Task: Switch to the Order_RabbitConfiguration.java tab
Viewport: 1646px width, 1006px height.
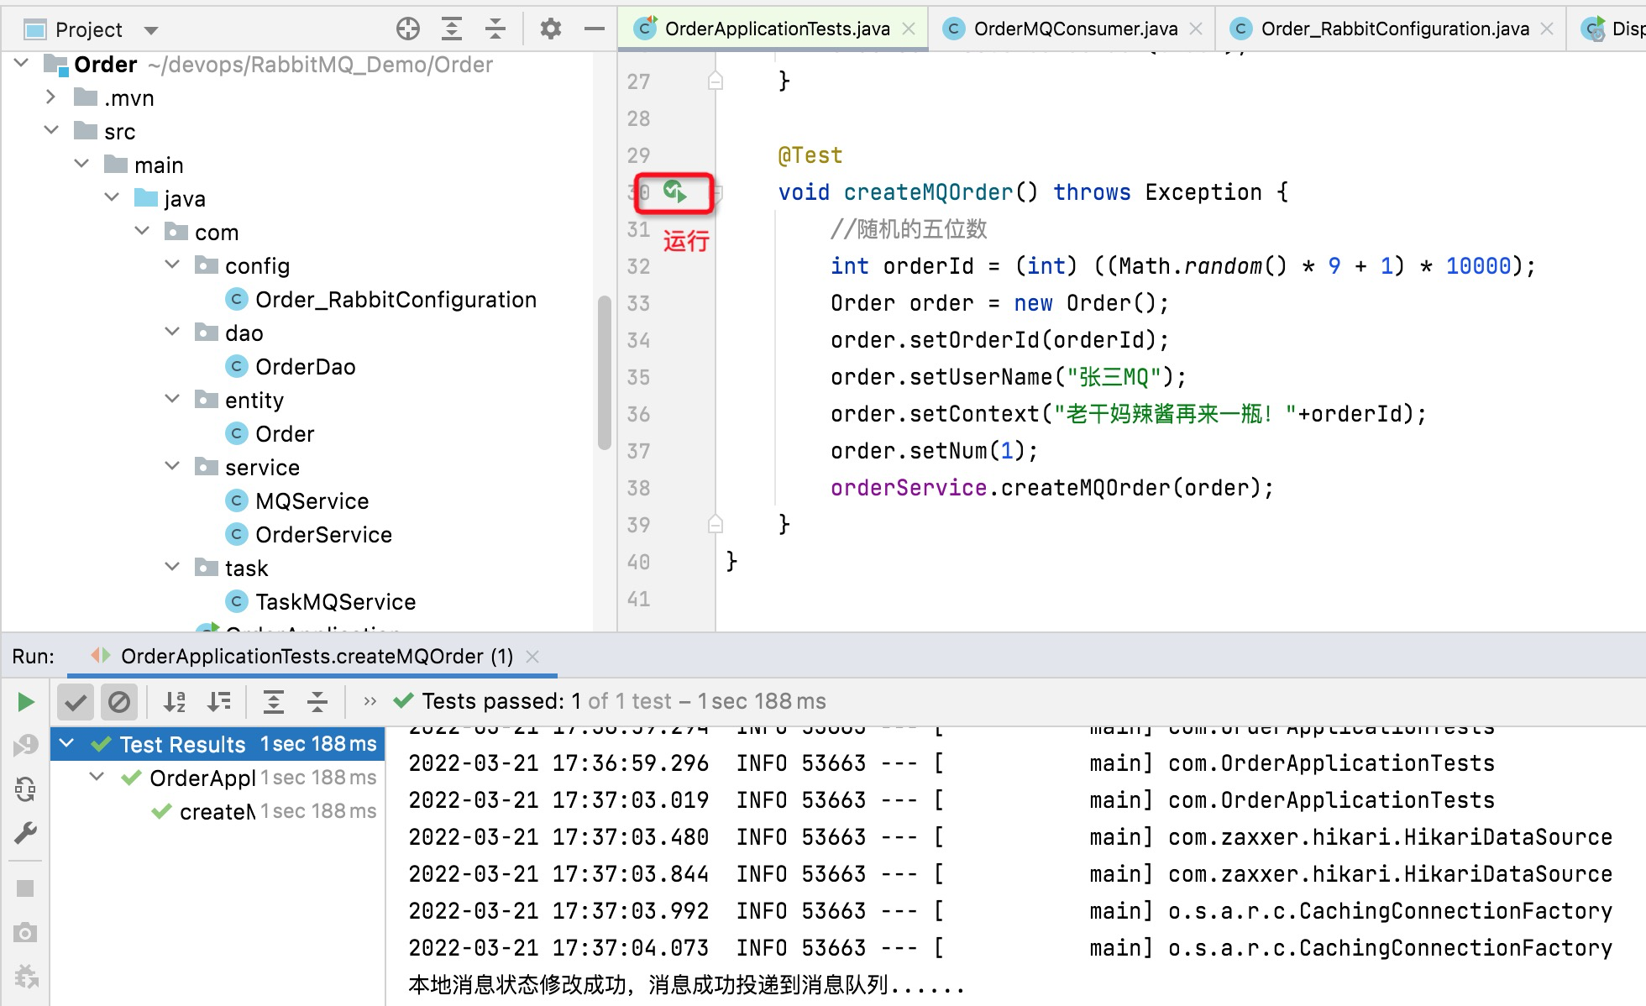Action: coord(1390,28)
